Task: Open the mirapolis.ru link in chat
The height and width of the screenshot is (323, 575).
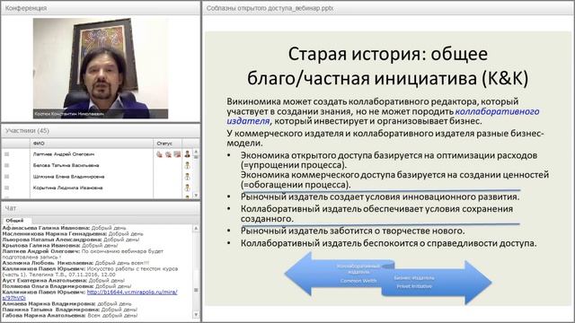Action: [x=132, y=292]
